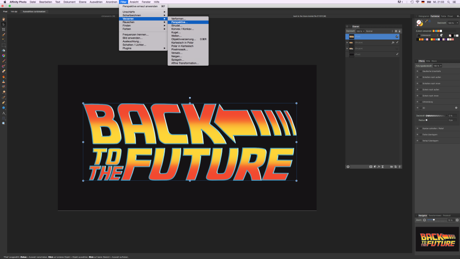Click the Navigator zoom percentage field
460x259 pixels.
coord(450,220)
